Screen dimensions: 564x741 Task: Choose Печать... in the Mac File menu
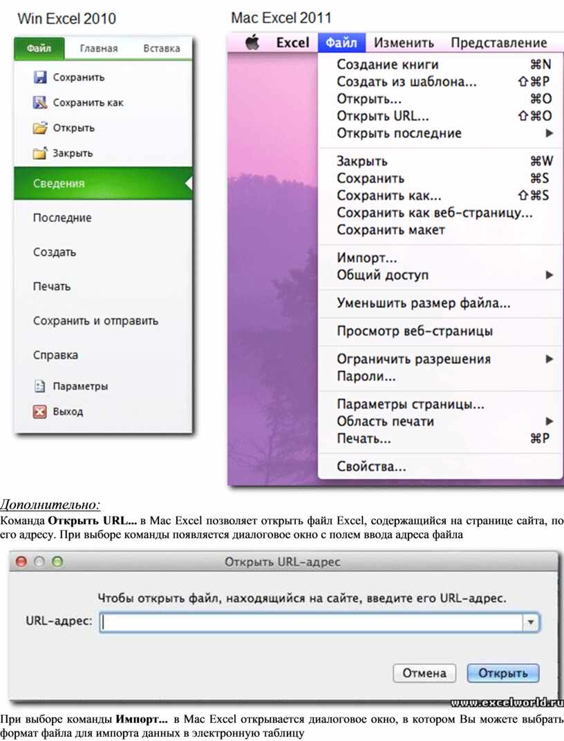coord(440,439)
